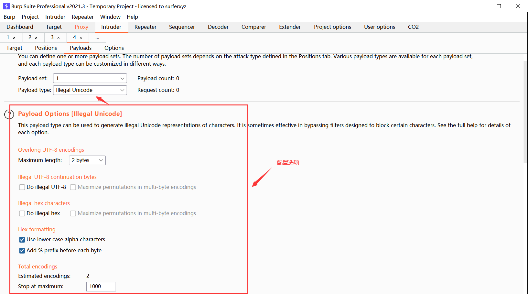
Task: Open the Decoder tab
Action: coord(218,27)
